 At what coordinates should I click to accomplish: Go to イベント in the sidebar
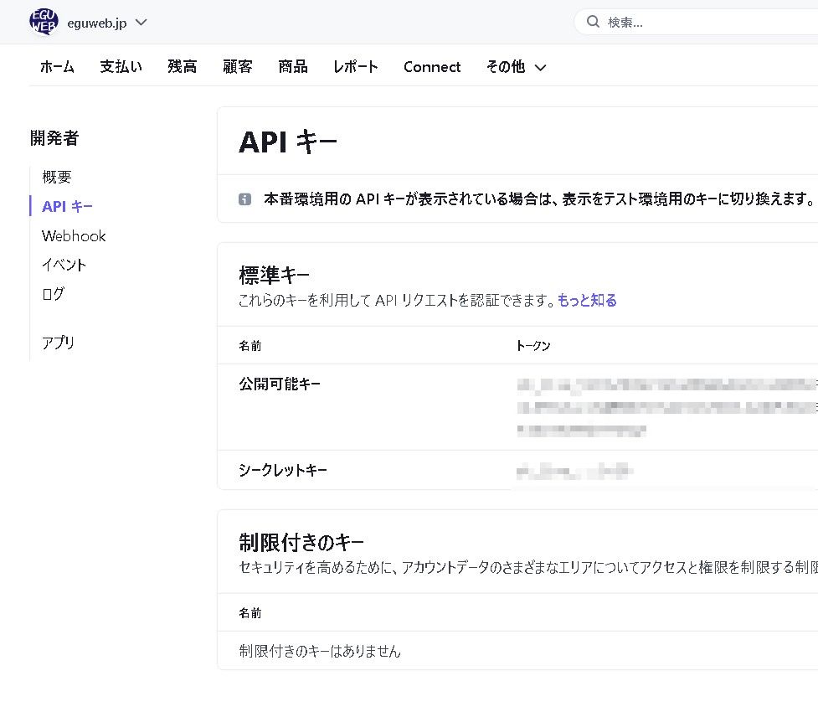[64, 265]
